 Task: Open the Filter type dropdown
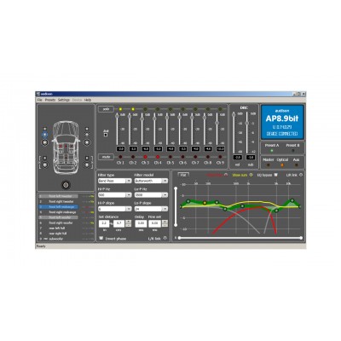115,181
